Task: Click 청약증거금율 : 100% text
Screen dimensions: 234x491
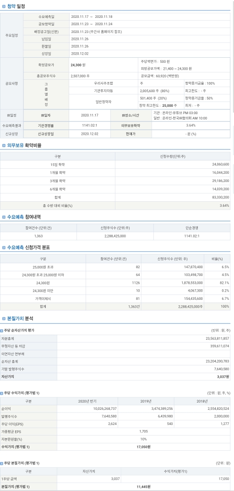Action: 200,83
